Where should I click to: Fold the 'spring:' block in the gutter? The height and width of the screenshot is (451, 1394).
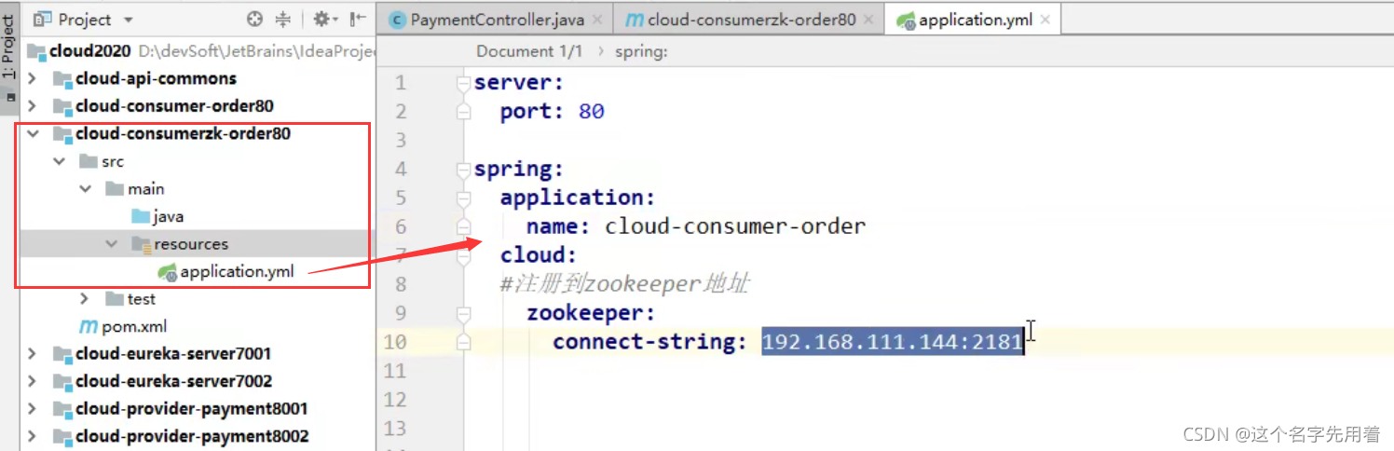click(x=463, y=170)
